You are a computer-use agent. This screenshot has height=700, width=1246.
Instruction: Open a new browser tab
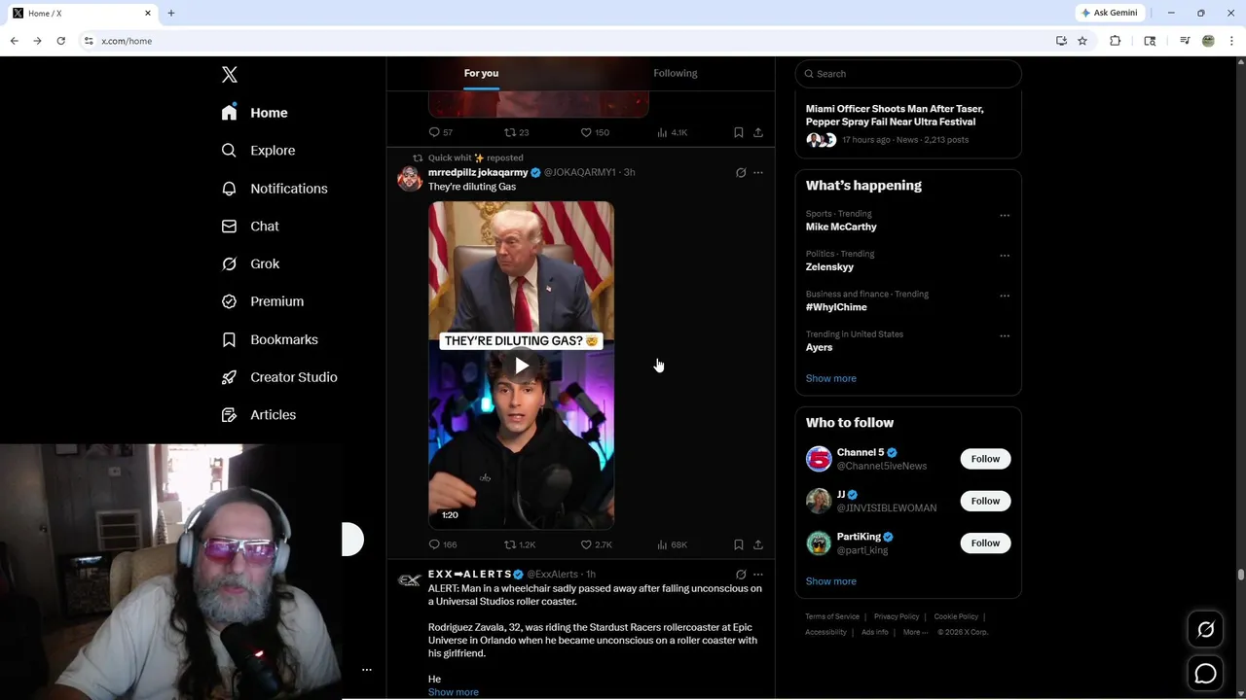coord(171,13)
